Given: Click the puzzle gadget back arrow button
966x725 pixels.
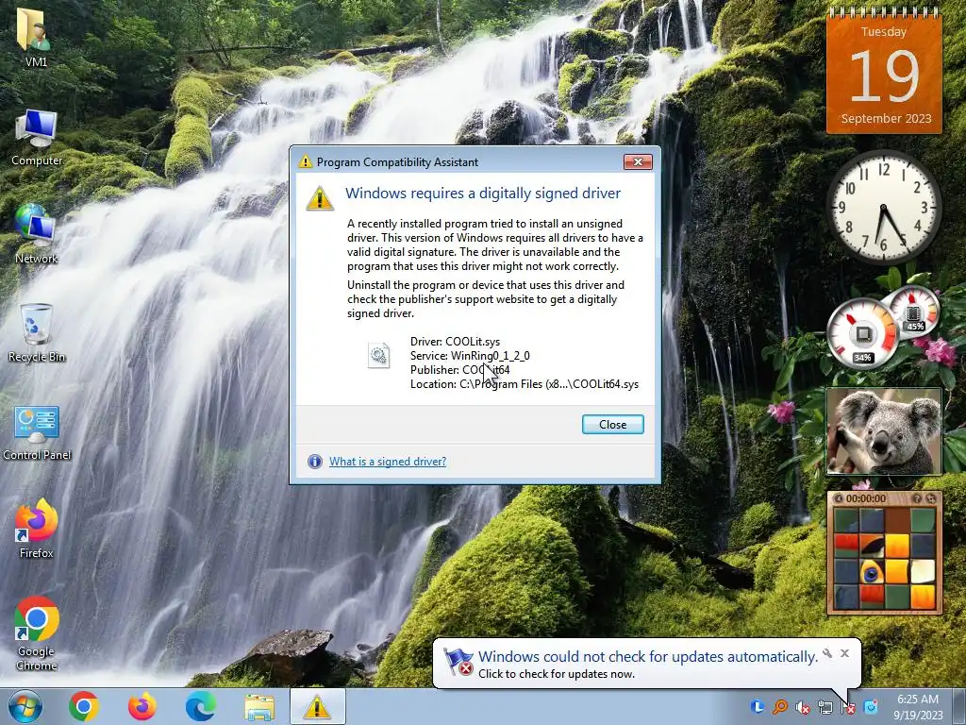Looking at the screenshot, I should [x=838, y=498].
